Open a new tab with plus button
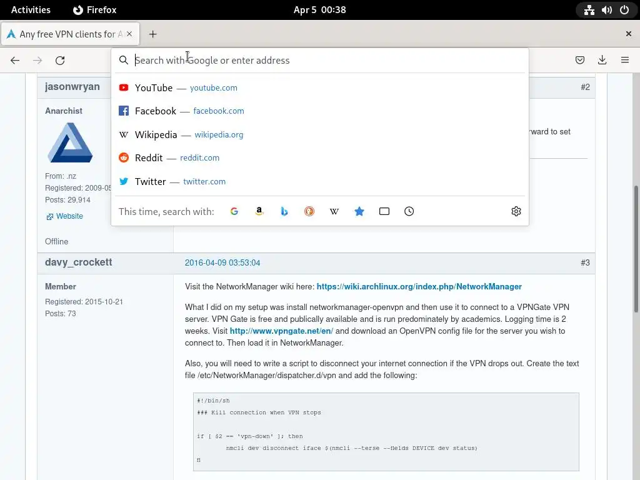Screen dimensions: 640x480 click(x=152, y=34)
